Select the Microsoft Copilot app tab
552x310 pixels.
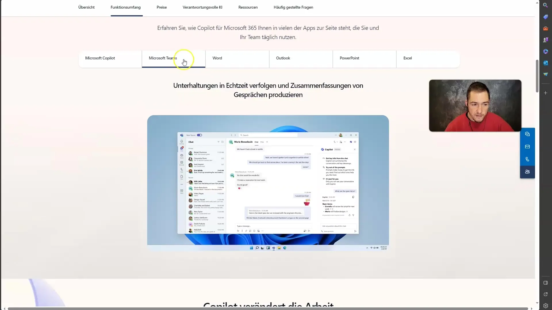point(110,59)
